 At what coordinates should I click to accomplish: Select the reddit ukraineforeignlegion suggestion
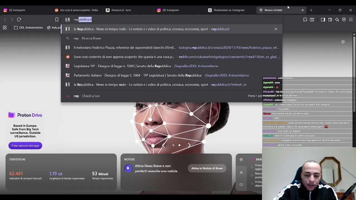coord(171,57)
